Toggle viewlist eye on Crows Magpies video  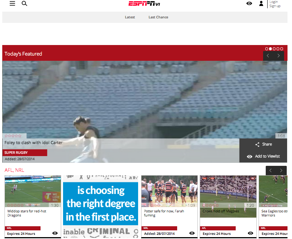(251, 233)
